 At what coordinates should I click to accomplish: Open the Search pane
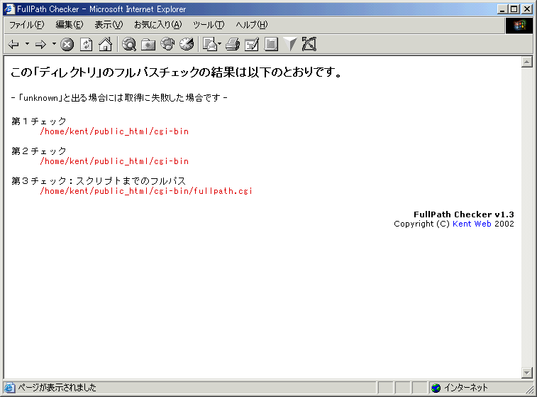[x=129, y=44]
